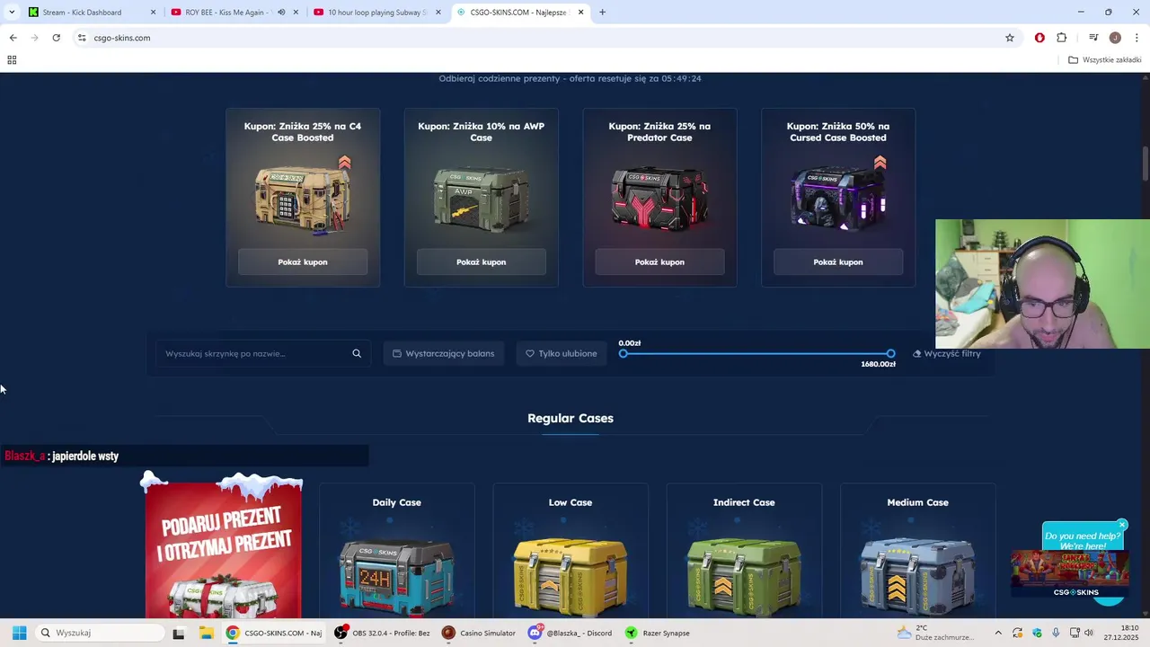
Task: Open the Santa's Challenger promo thumbnail
Action: tap(1070, 575)
